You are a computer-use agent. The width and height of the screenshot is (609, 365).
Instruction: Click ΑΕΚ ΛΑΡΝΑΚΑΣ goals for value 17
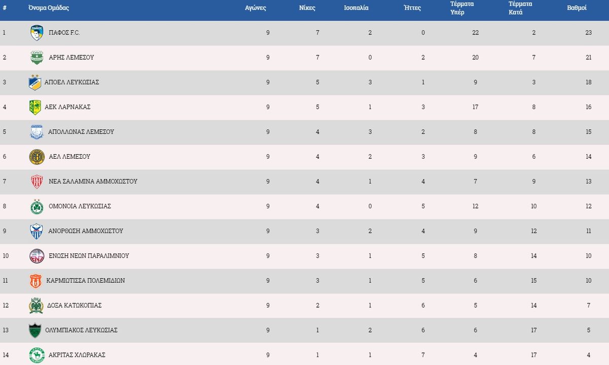point(475,107)
